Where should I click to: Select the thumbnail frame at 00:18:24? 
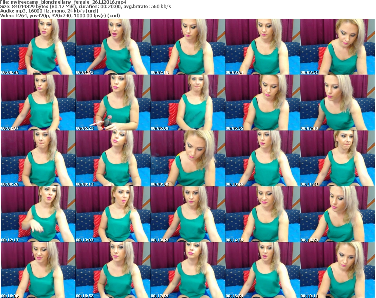[263, 270]
